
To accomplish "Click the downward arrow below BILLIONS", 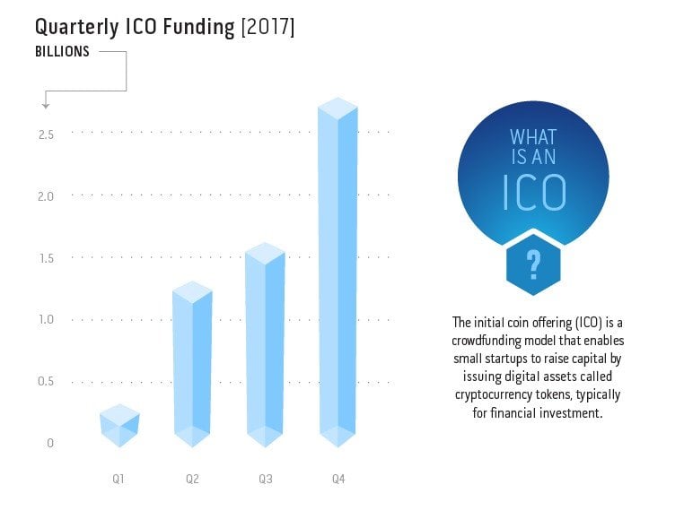I will point(45,104).
